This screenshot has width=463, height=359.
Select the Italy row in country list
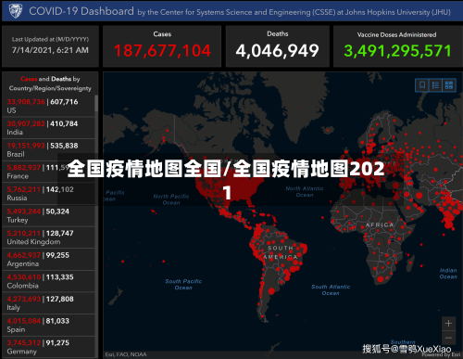click(x=48, y=303)
